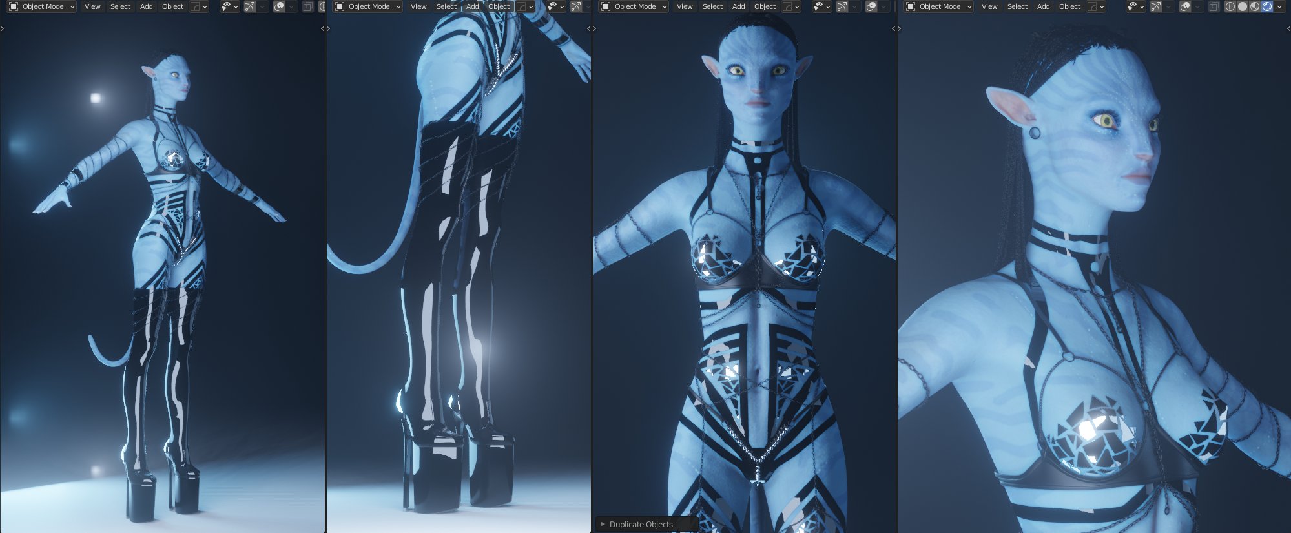
Task: Select Material Preview shading in face close-up viewport
Action: click(x=1255, y=6)
